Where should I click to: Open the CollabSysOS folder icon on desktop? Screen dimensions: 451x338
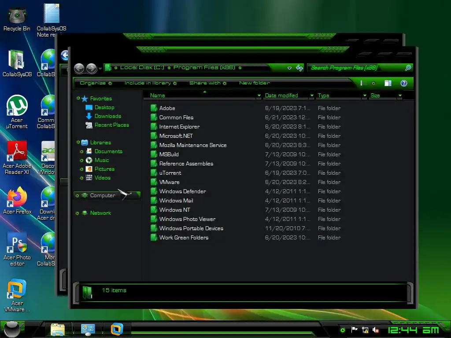(17, 63)
